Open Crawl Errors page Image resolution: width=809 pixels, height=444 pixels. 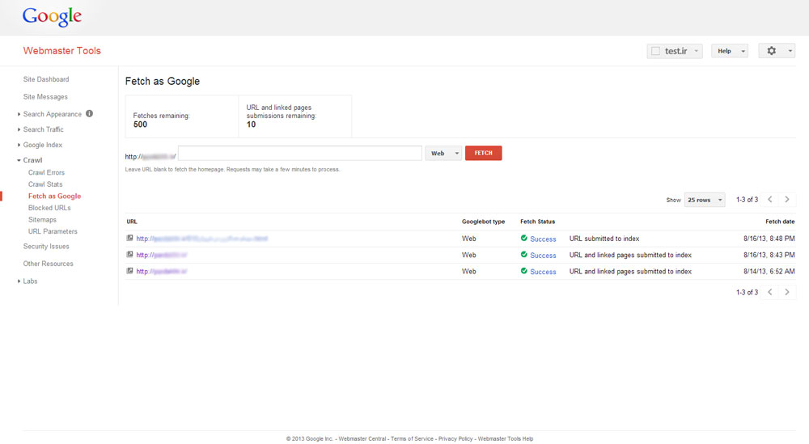[46, 172]
